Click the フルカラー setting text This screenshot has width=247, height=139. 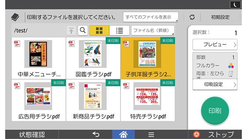point(207,65)
